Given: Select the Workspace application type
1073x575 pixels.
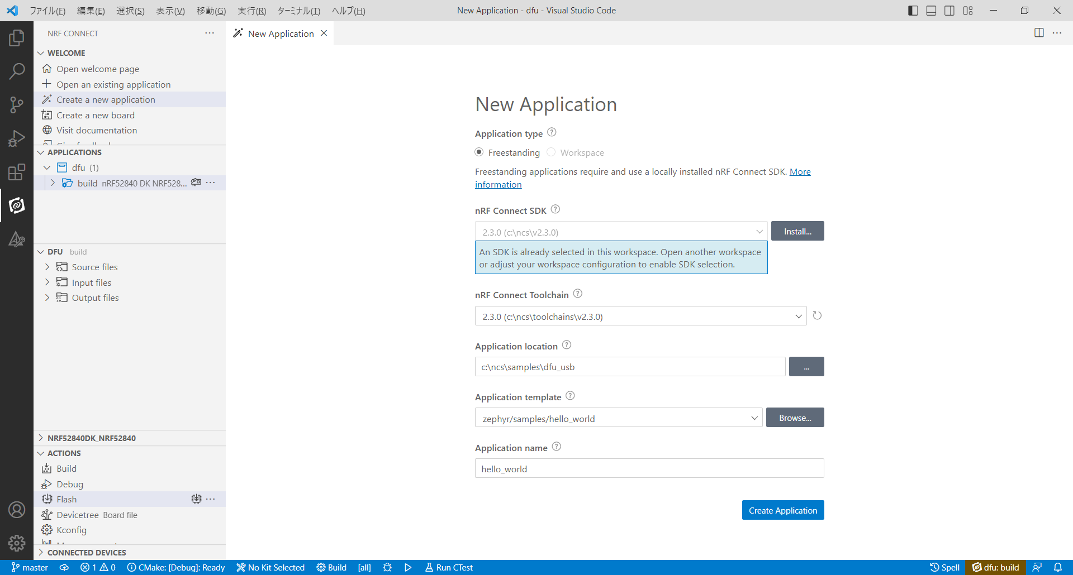Looking at the screenshot, I should pyautogui.click(x=551, y=152).
